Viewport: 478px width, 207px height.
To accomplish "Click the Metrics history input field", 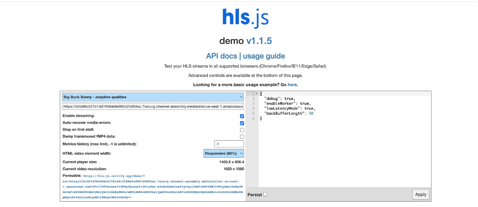I will tap(229, 144).
